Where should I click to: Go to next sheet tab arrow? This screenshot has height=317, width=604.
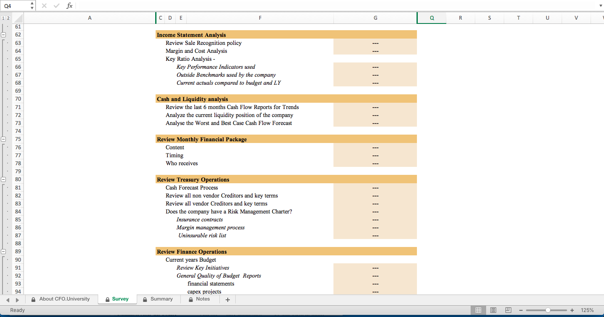(x=17, y=300)
